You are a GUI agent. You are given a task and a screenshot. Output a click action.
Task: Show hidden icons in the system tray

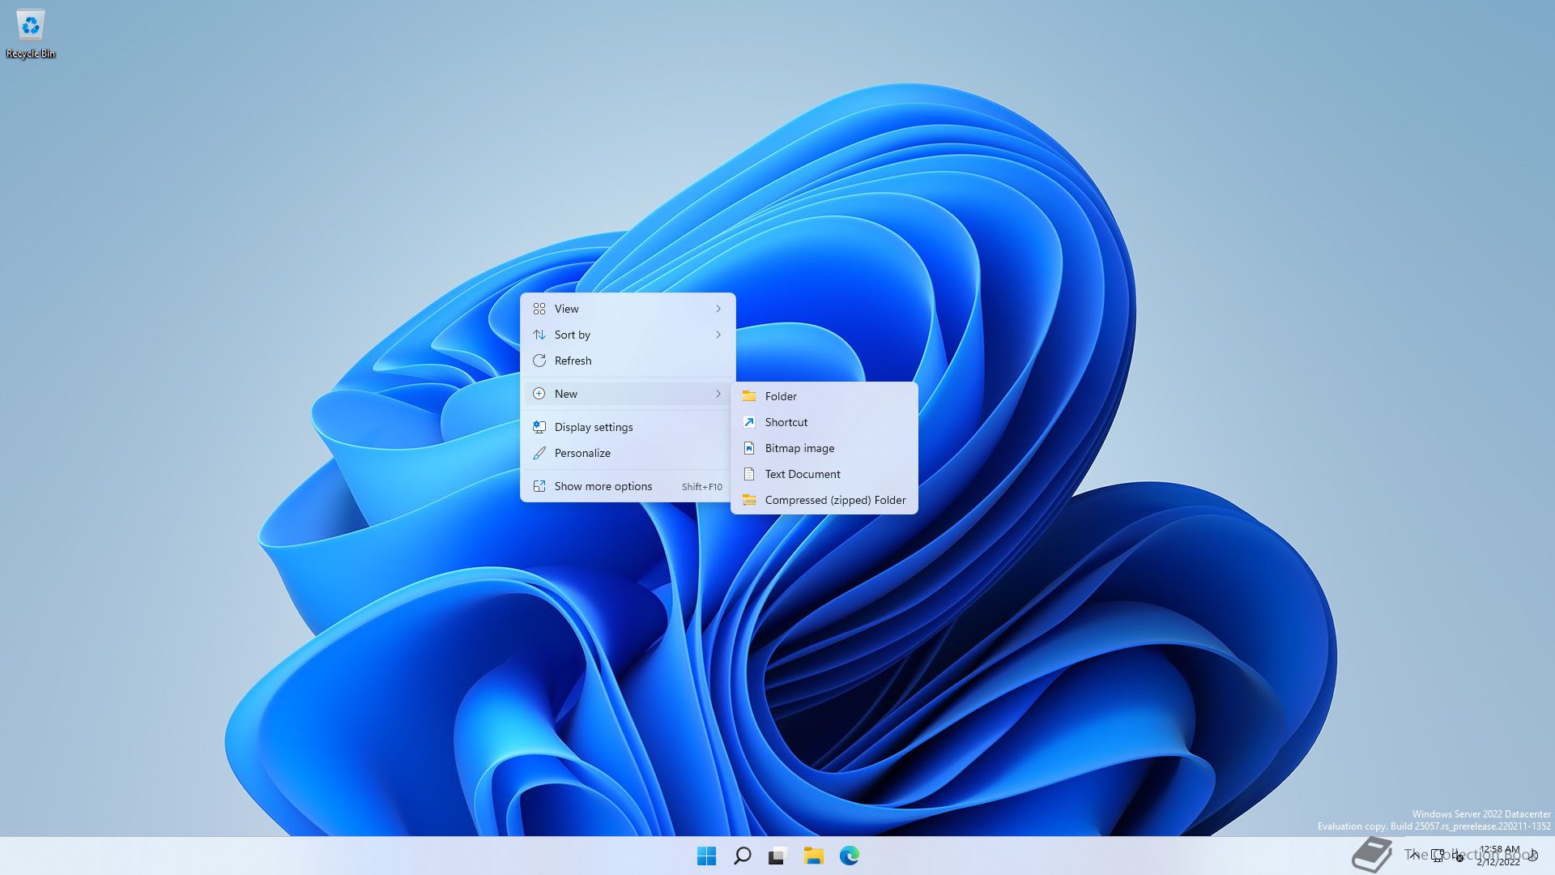click(x=1414, y=856)
